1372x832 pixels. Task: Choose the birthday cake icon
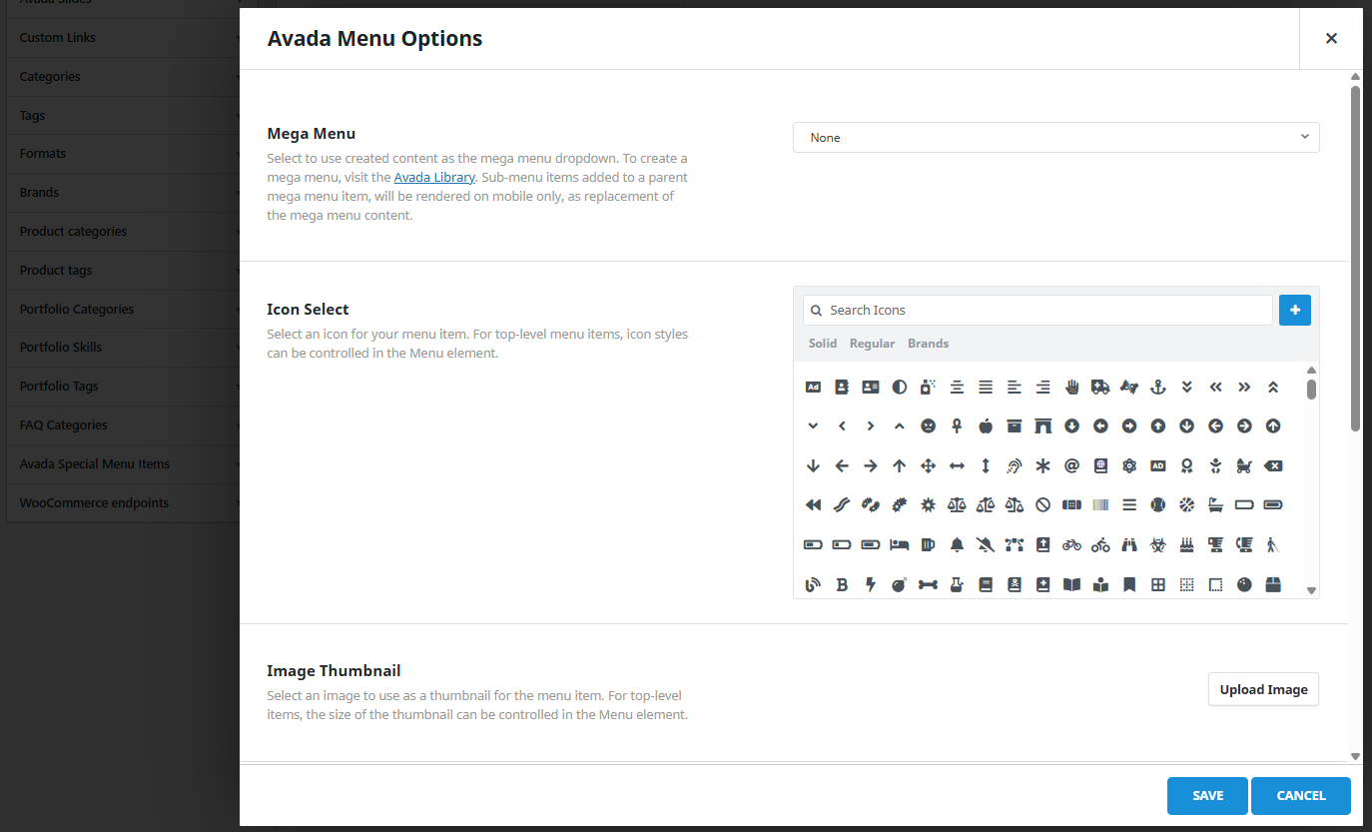pyautogui.click(x=1186, y=544)
